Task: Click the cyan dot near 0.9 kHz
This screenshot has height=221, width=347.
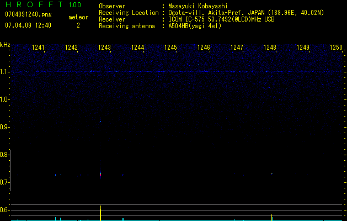Action: 100,122
